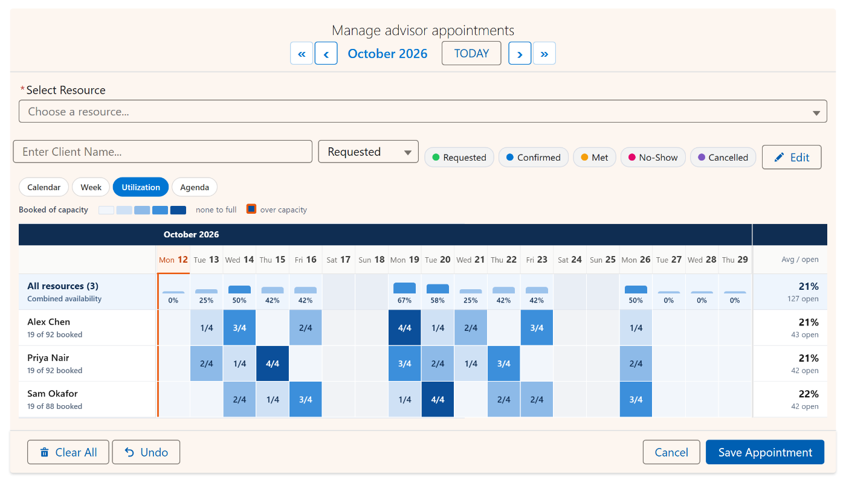Switch to the Calendar view tab
The width and height of the screenshot is (846, 477).
point(44,187)
